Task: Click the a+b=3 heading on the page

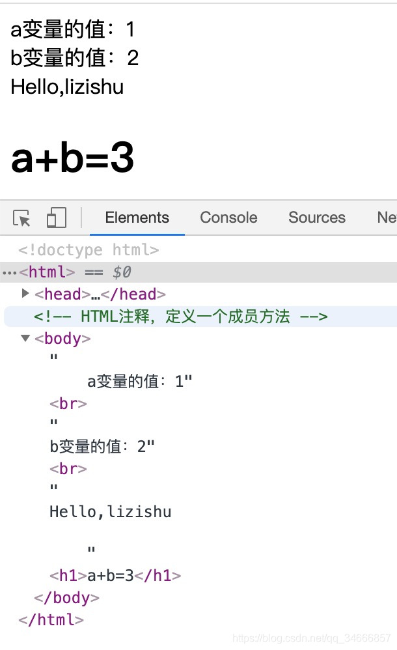Action: coord(72,157)
